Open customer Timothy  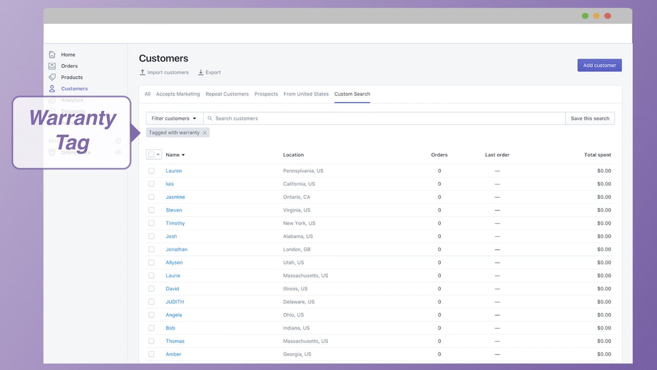[x=175, y=223]
